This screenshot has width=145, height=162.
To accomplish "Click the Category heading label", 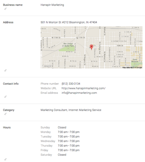I will tap(9, 110).
